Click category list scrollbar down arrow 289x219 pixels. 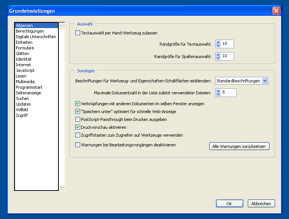tap(62, 188)
